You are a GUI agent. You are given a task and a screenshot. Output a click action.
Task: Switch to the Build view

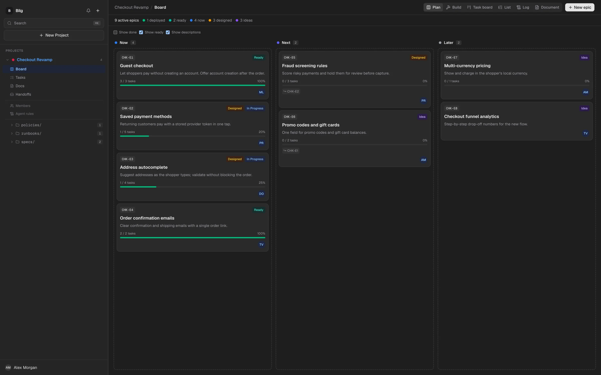(454, 7)
